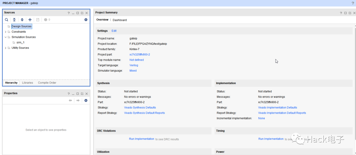Select the Utility Sources tree row
Image resolution: width=356 pixels, height=155 pixels.
(x=20, y=48)
